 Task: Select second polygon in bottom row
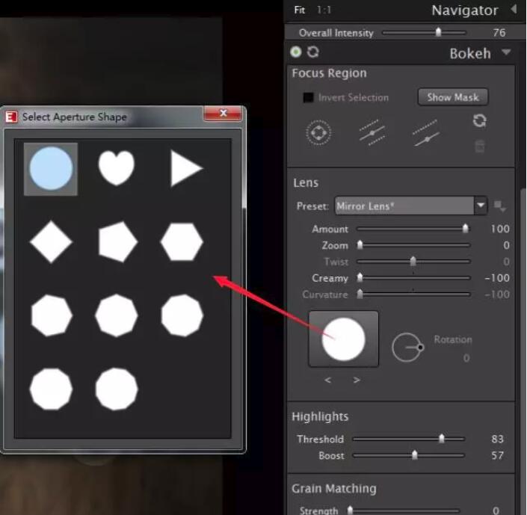click(117, 389)
